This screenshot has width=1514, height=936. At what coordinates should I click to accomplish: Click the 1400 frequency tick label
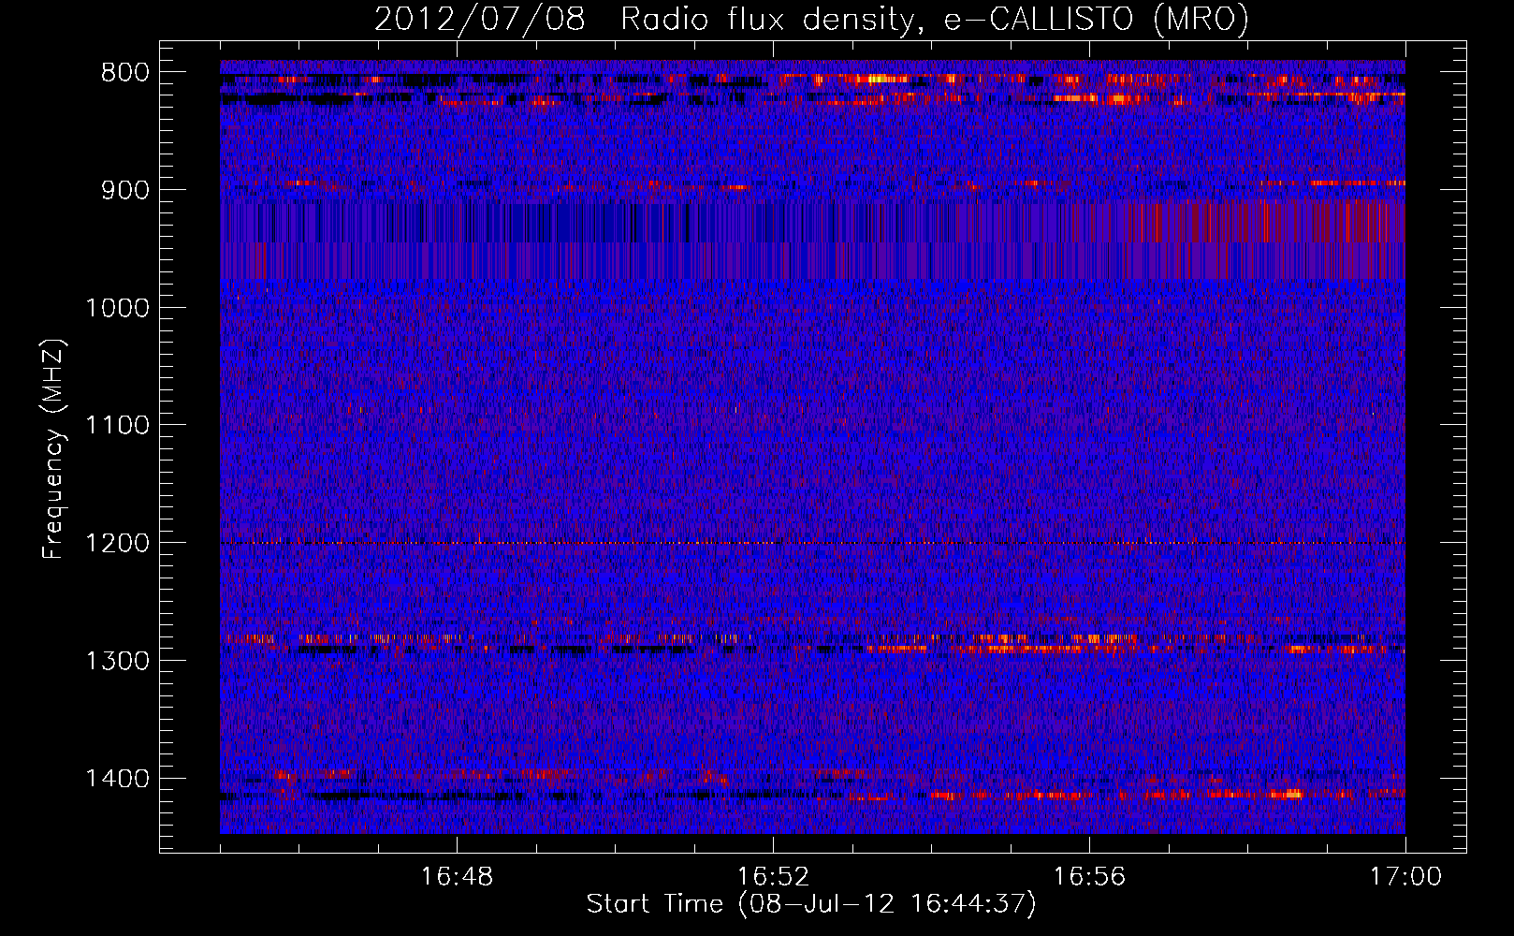pos(118,779)
